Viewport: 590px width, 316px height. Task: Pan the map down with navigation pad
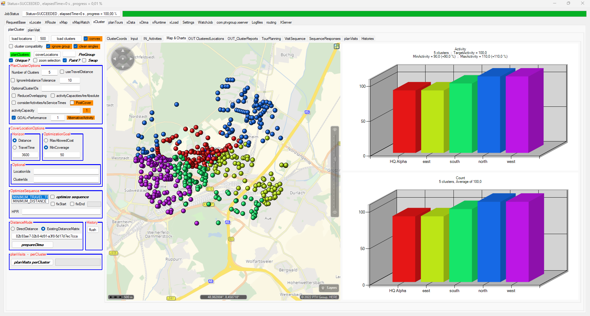[123, 67]
